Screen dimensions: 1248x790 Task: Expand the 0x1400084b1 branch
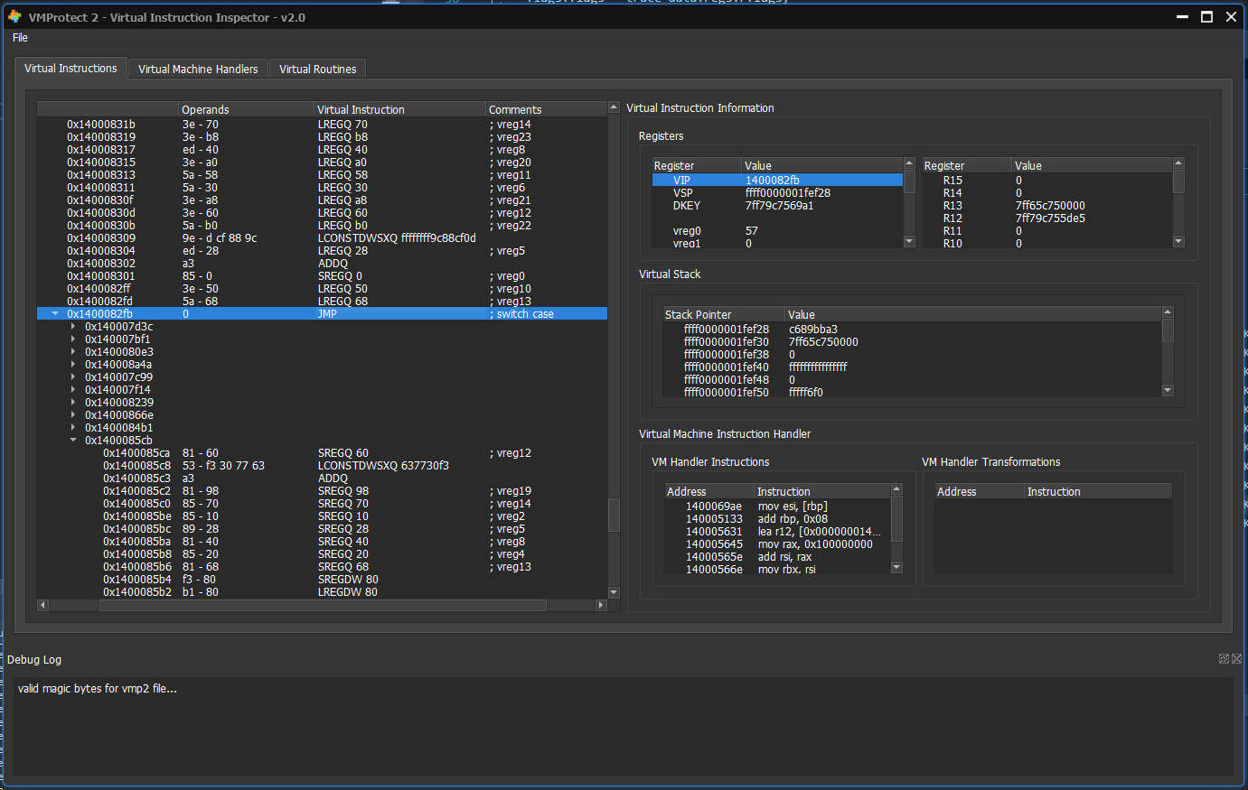[x=73, y=428]
